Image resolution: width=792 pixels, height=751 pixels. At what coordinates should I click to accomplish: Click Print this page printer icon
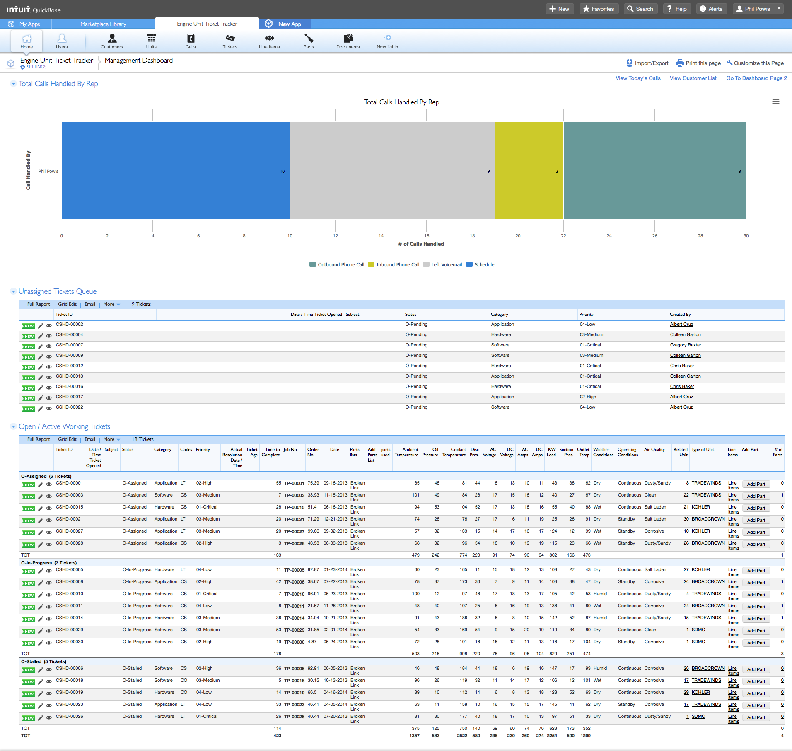(680, 63)
